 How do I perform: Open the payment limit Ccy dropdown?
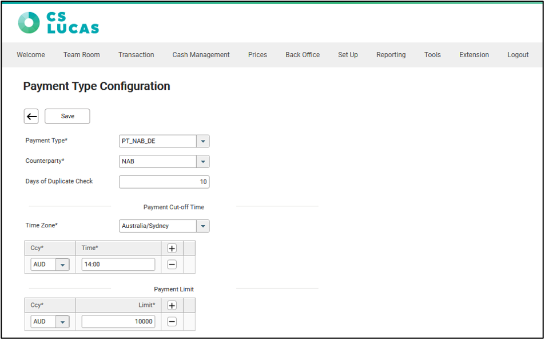click(62, 322)
